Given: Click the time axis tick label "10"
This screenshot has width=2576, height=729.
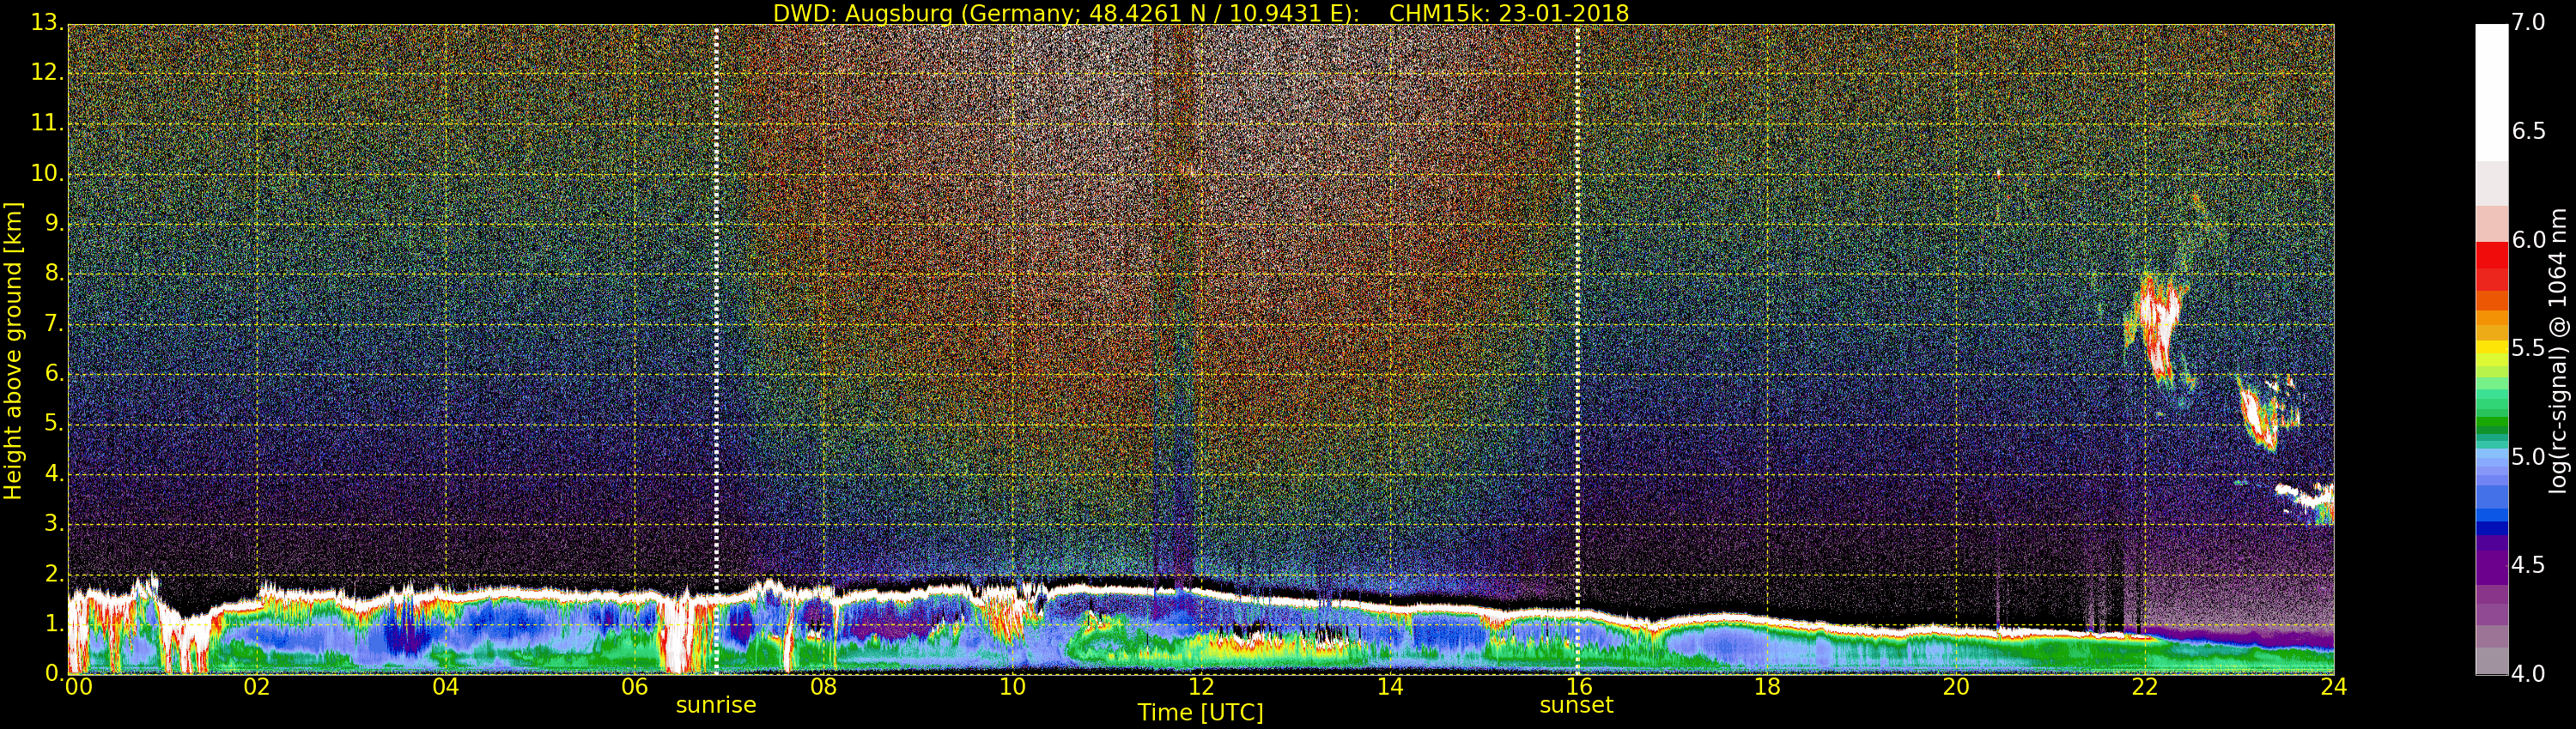Looking at the screenshot, I should (1012, 687).
